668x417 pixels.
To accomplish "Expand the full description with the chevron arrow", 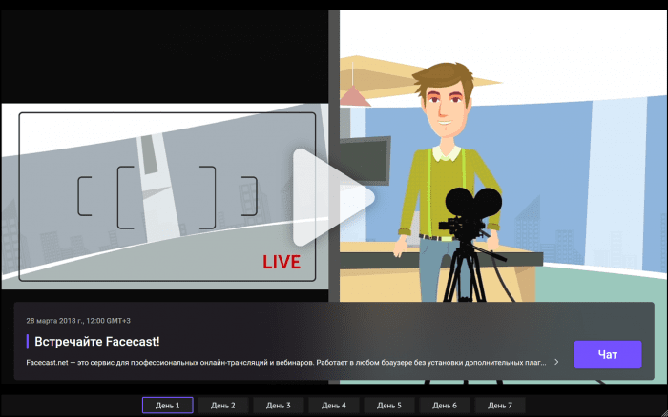I will [556, 362].
